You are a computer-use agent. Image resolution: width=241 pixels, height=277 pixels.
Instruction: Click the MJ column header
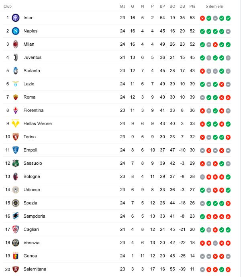point(123,6)
